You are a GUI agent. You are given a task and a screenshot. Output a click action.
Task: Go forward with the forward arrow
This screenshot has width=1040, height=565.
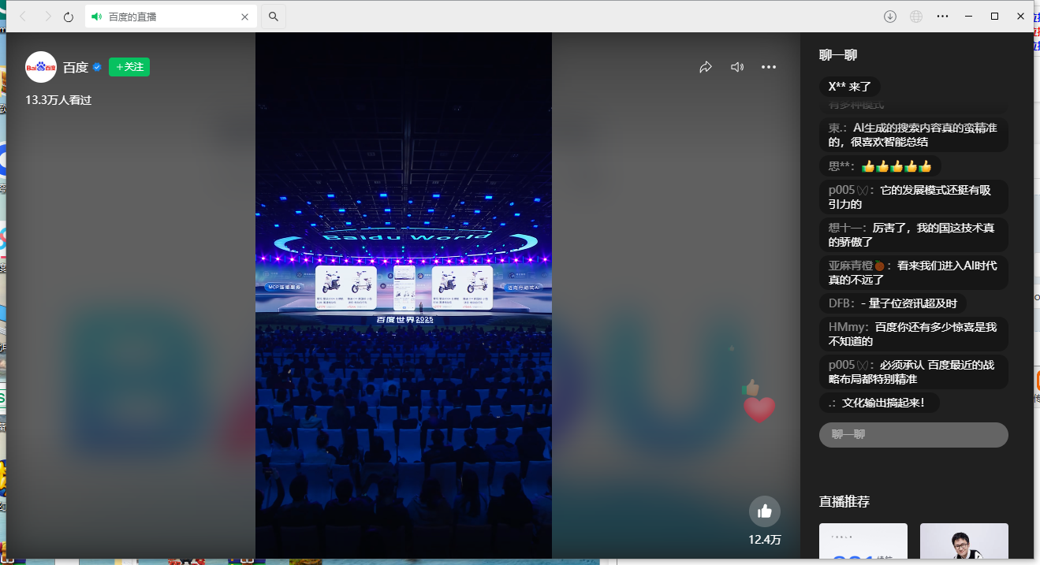tap(47, 17)
